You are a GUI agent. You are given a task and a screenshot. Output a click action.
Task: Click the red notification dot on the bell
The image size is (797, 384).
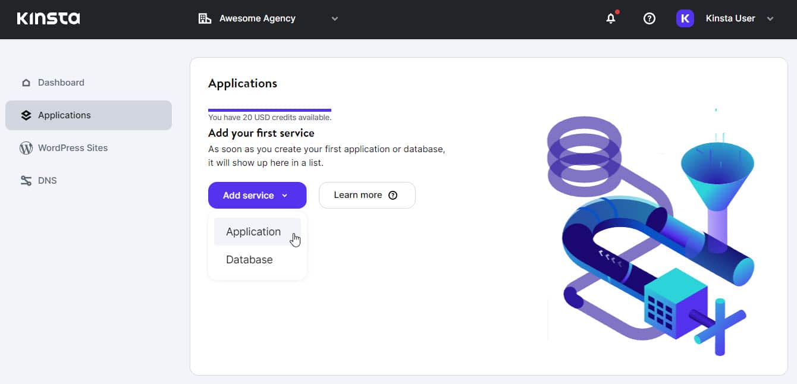(x=617, y=11)
